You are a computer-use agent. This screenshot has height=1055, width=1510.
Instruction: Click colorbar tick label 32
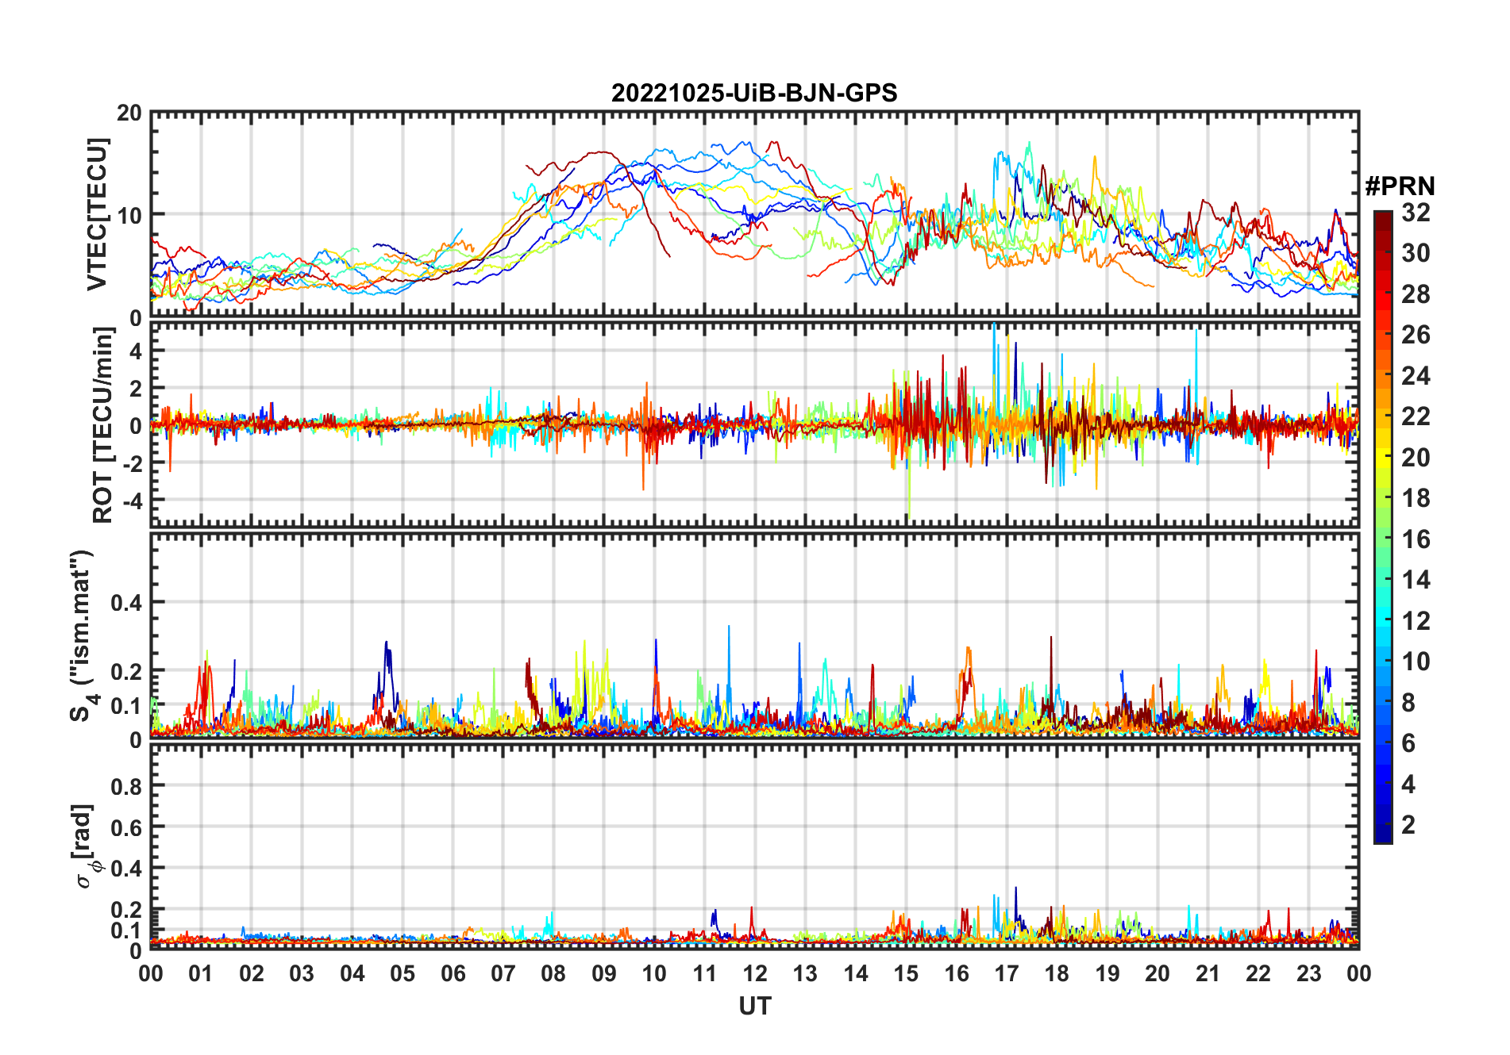coord(1416,213)
